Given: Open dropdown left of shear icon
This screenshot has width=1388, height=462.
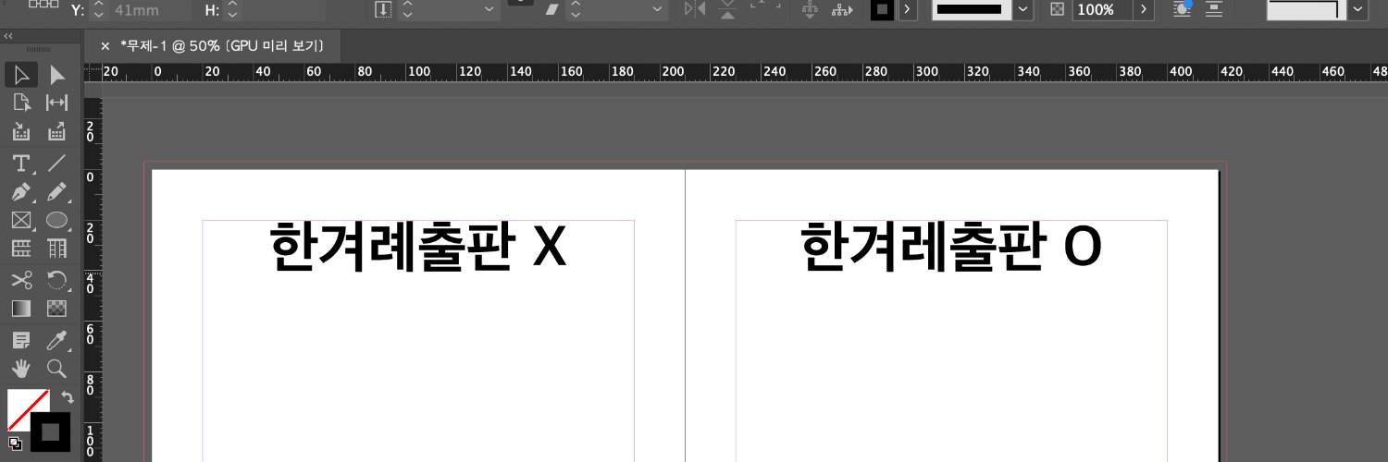Looking at the screenshot, I should (490, 9).
